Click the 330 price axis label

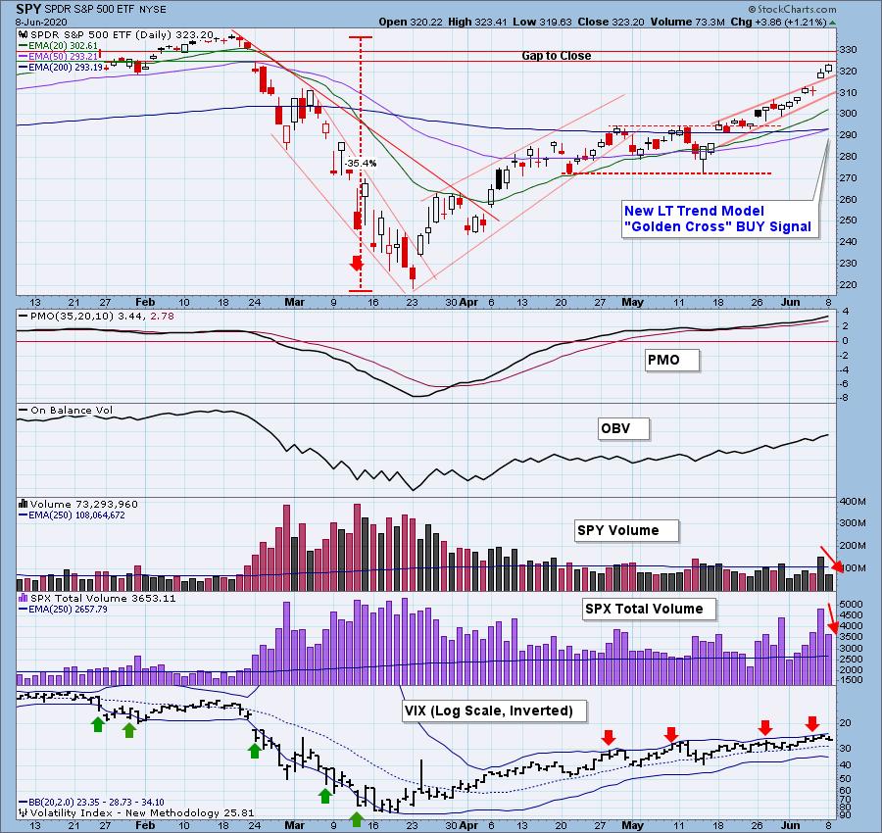(x=850, y=50)
